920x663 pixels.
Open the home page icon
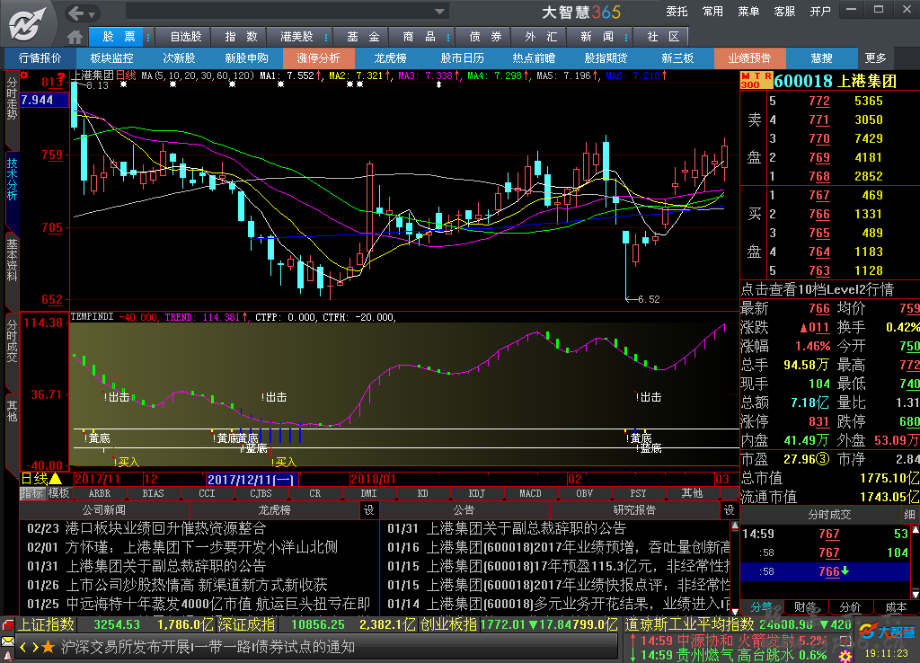(75, 37)
